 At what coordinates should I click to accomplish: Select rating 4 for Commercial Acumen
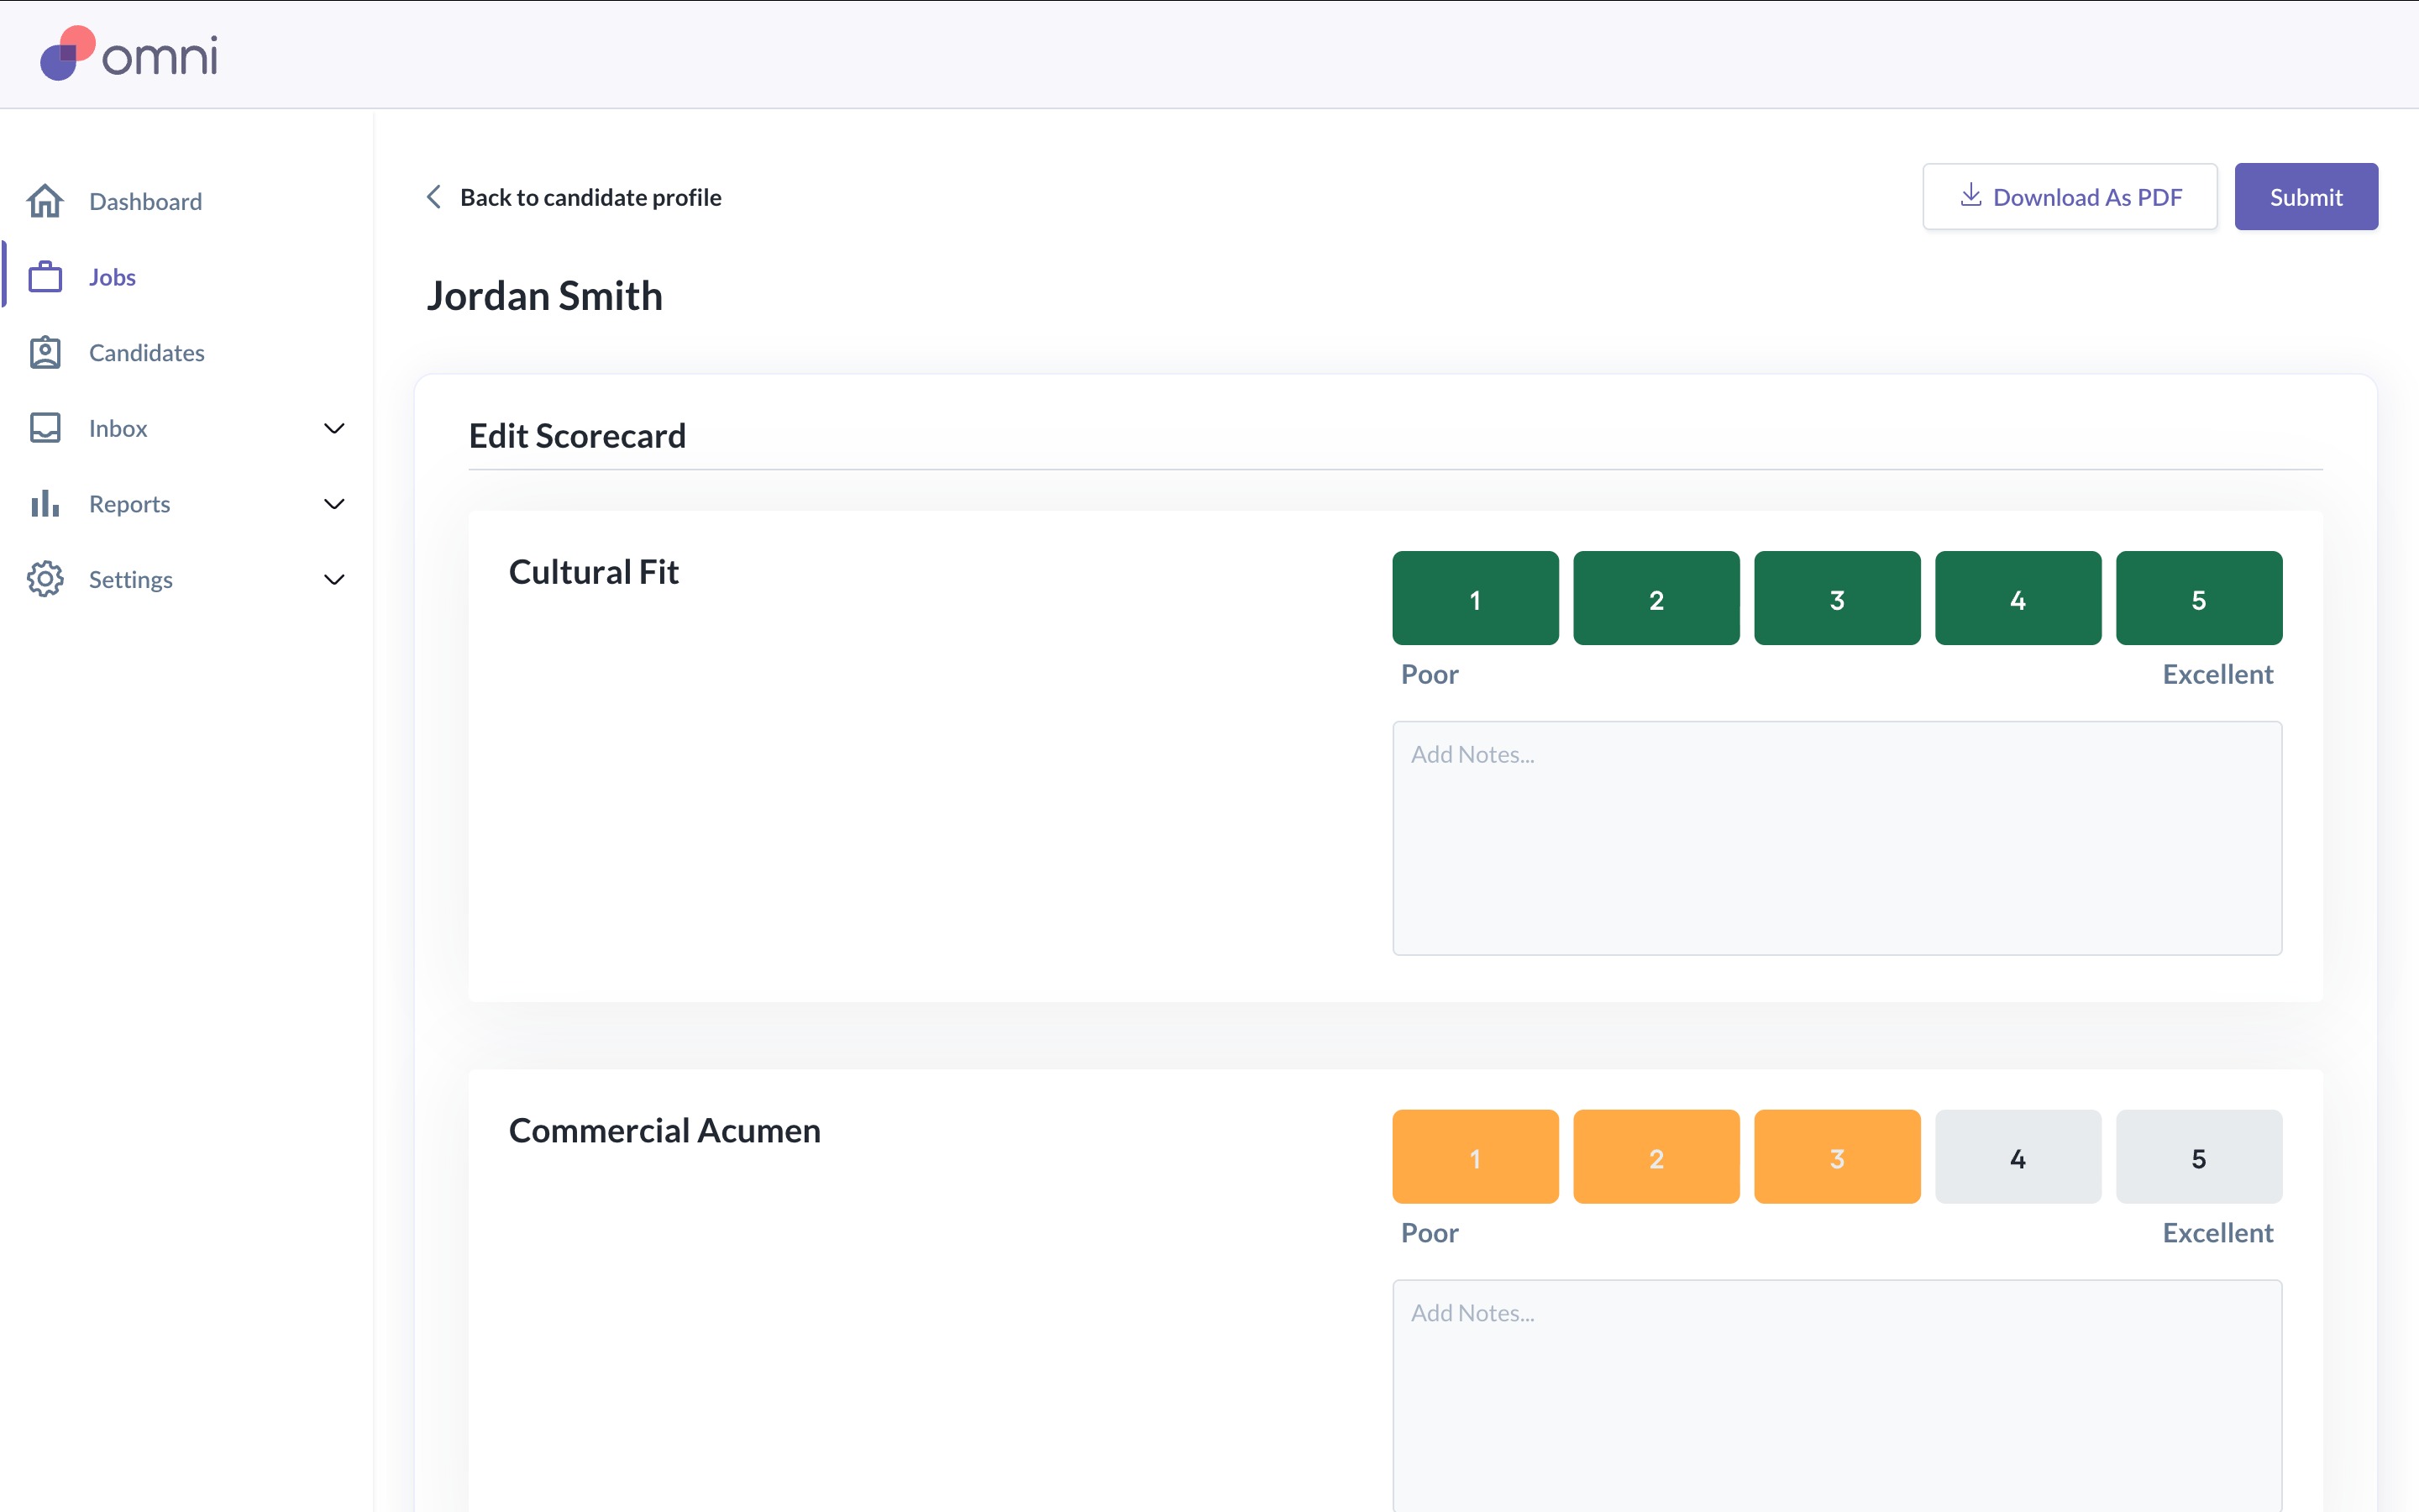[2018, 1157]
